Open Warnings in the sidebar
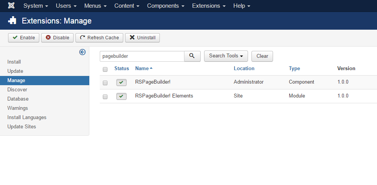This screenshot has height=185, width=377. [x=18, y=108]
